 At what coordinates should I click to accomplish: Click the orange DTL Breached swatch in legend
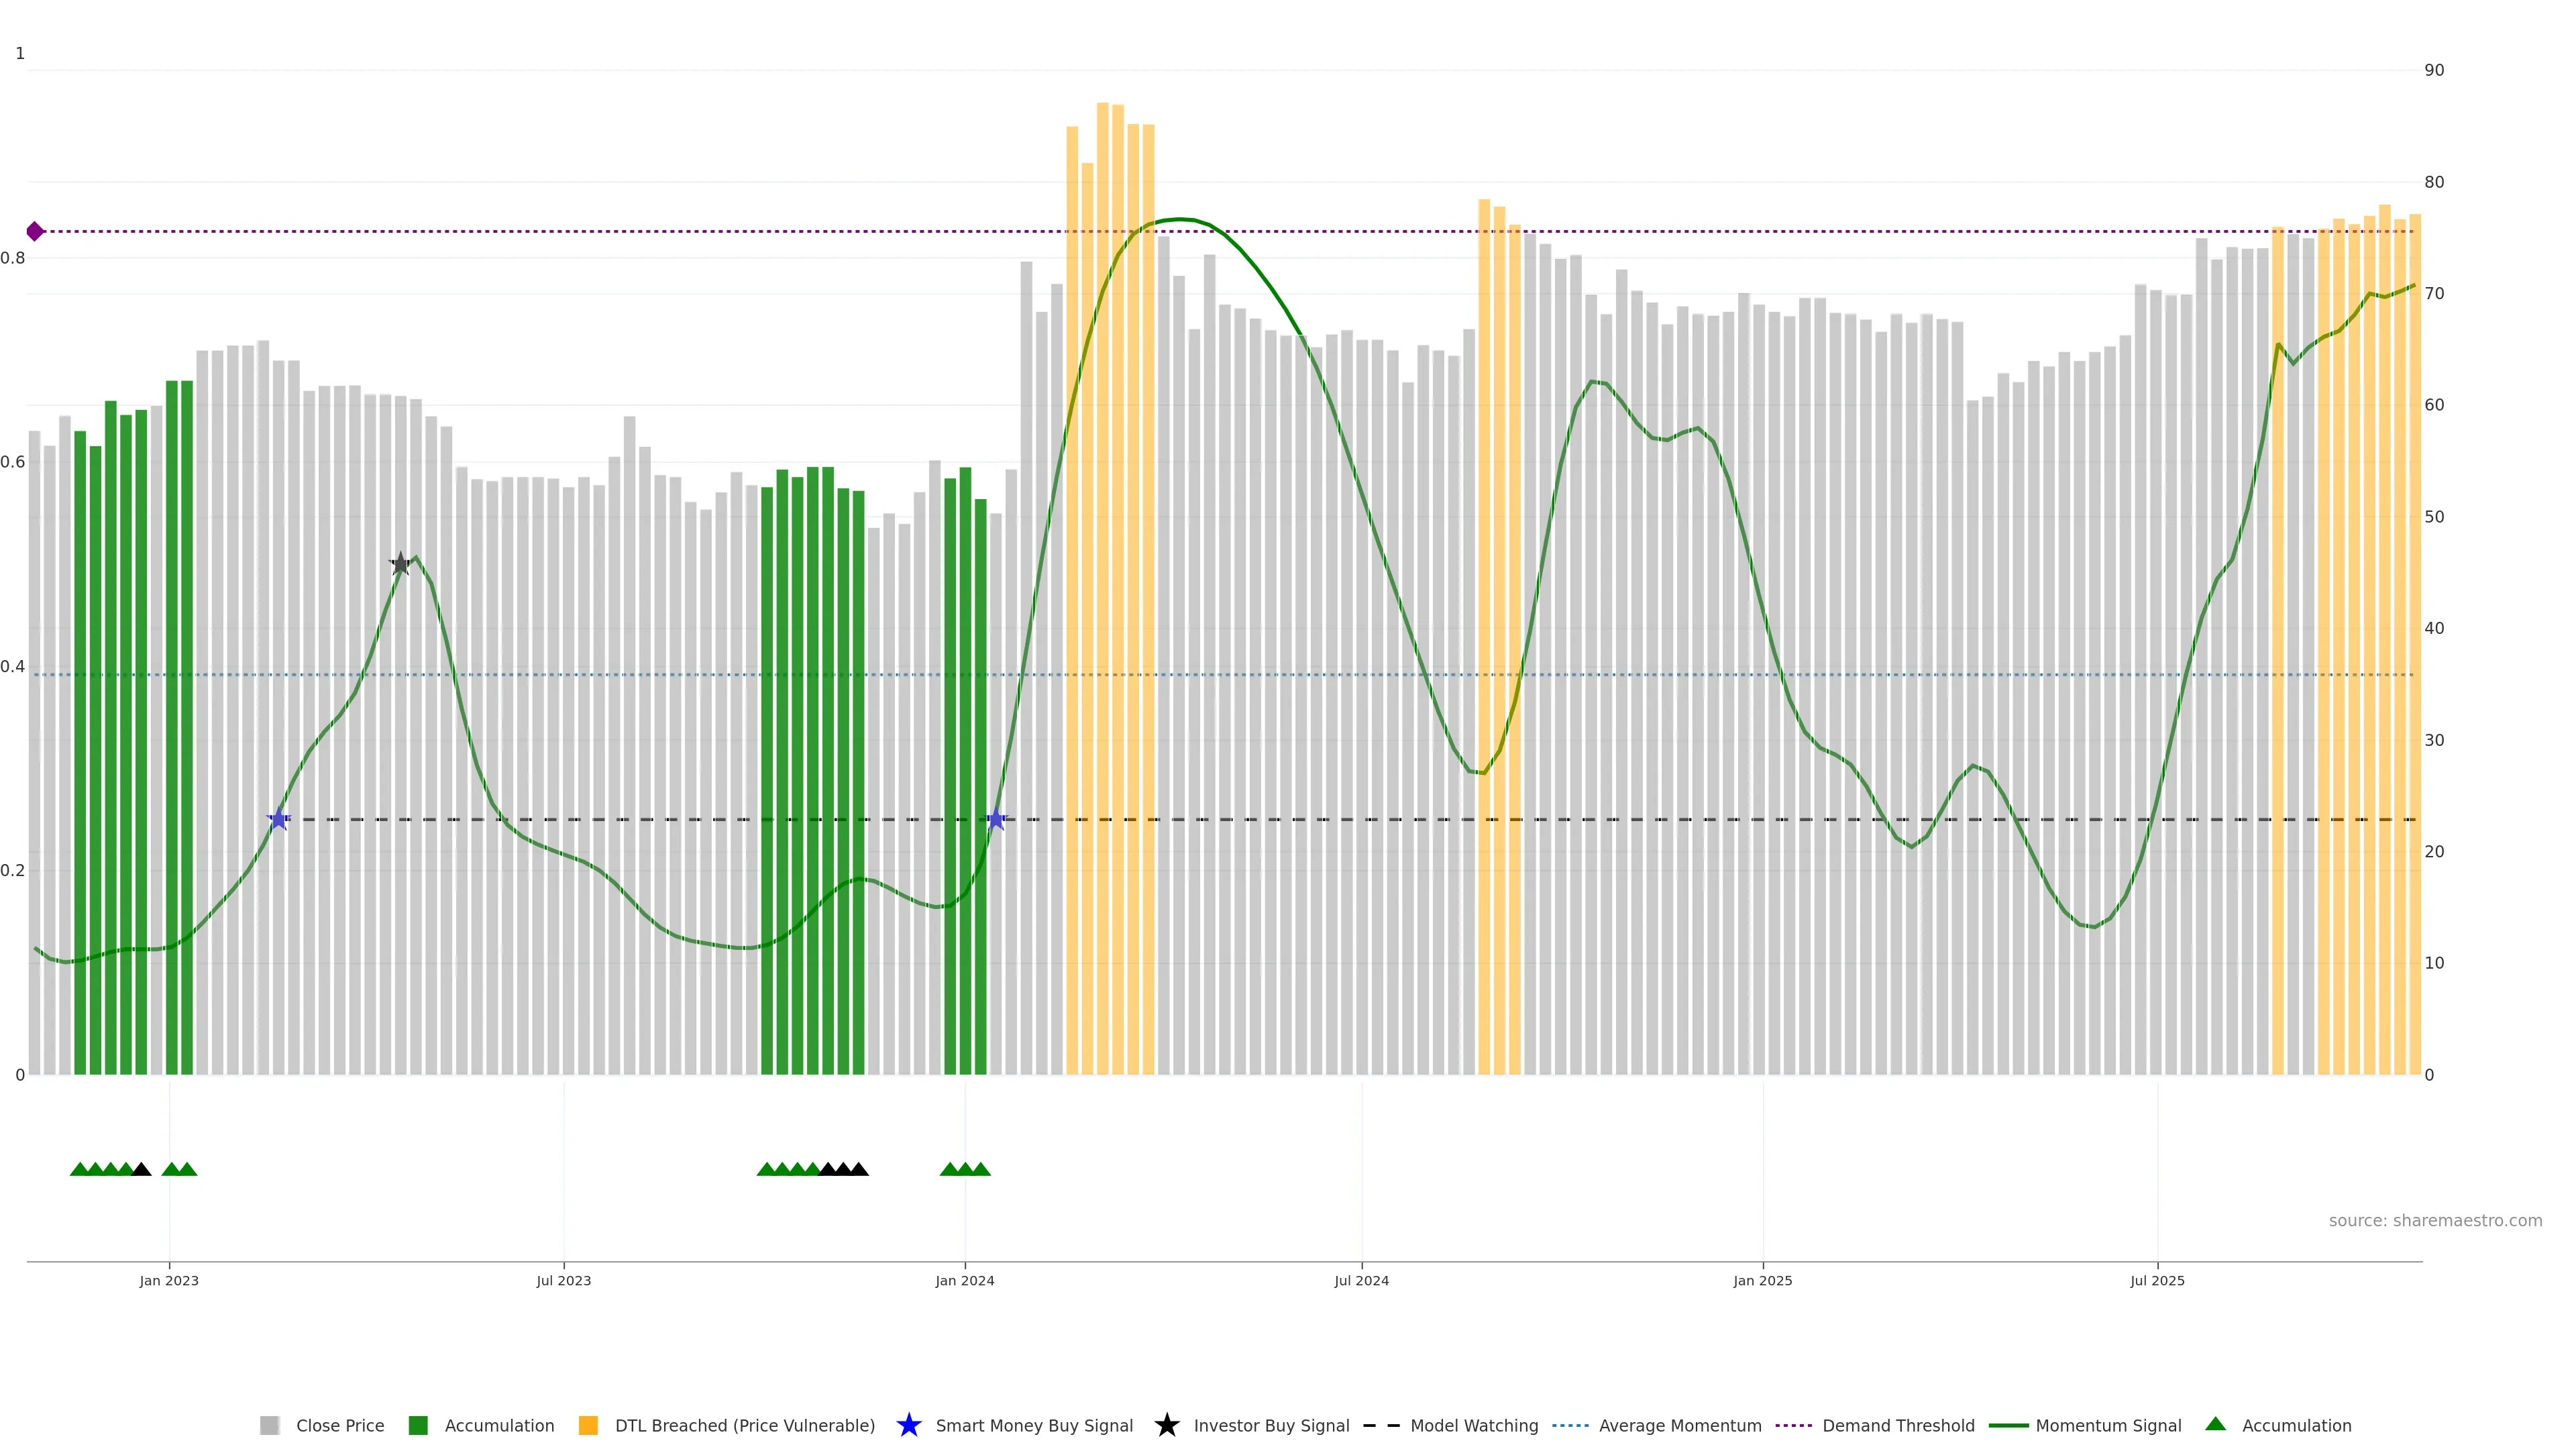pyautogui.click(x=588, y=1425)
